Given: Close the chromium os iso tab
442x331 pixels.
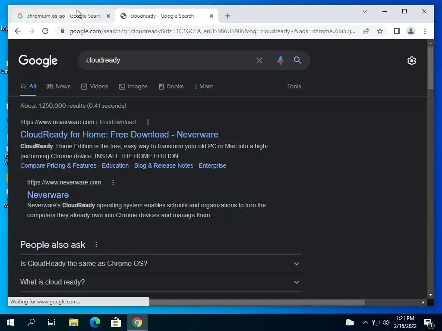Looking at the screenshot, I should pos(108,16).
